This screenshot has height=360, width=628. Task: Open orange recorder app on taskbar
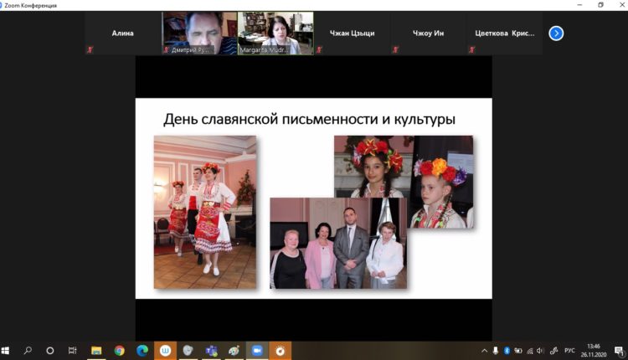coord(281,351)
